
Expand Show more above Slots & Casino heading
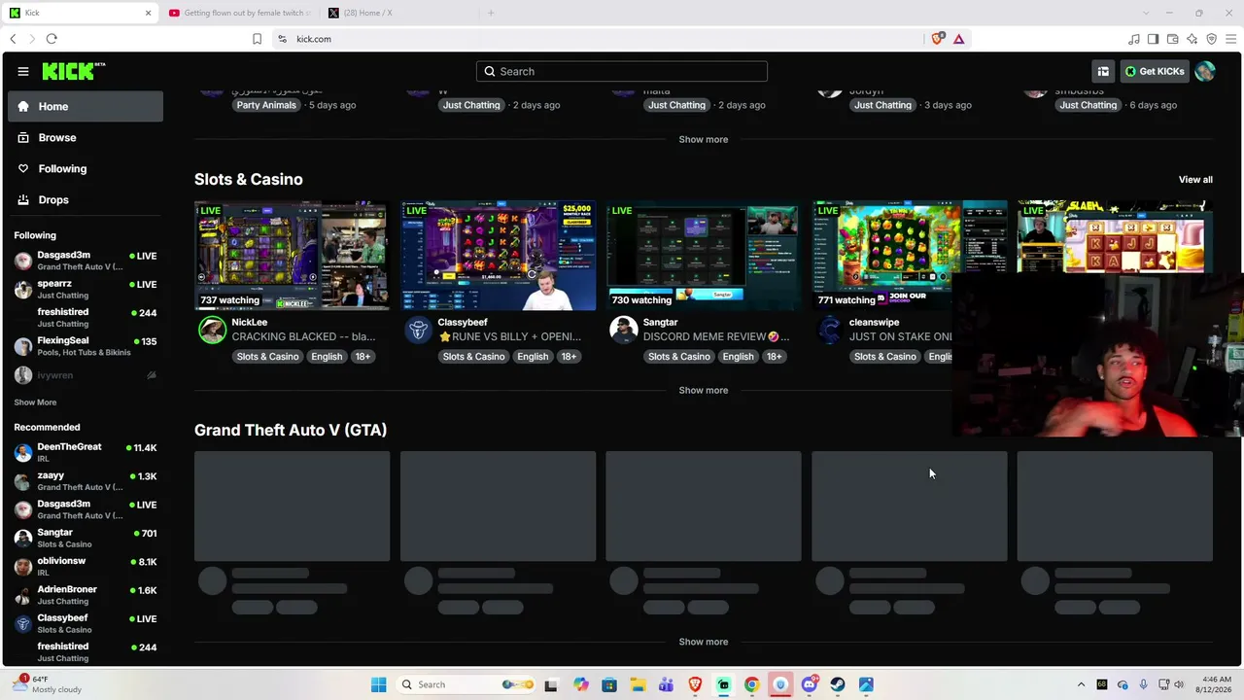coord(704,139)
